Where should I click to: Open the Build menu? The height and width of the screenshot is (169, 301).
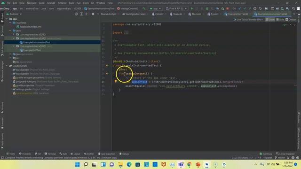[x=71, y=3]
